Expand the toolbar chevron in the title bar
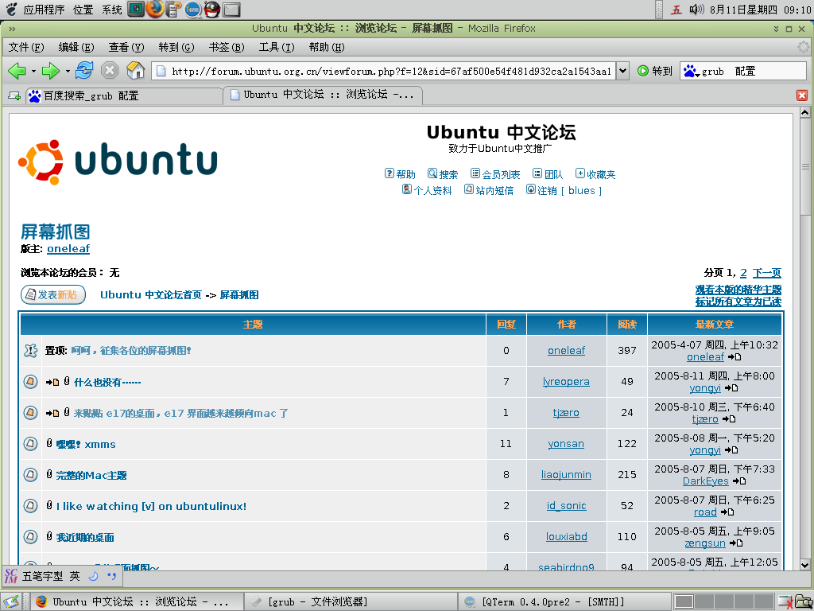 point(12,29)
